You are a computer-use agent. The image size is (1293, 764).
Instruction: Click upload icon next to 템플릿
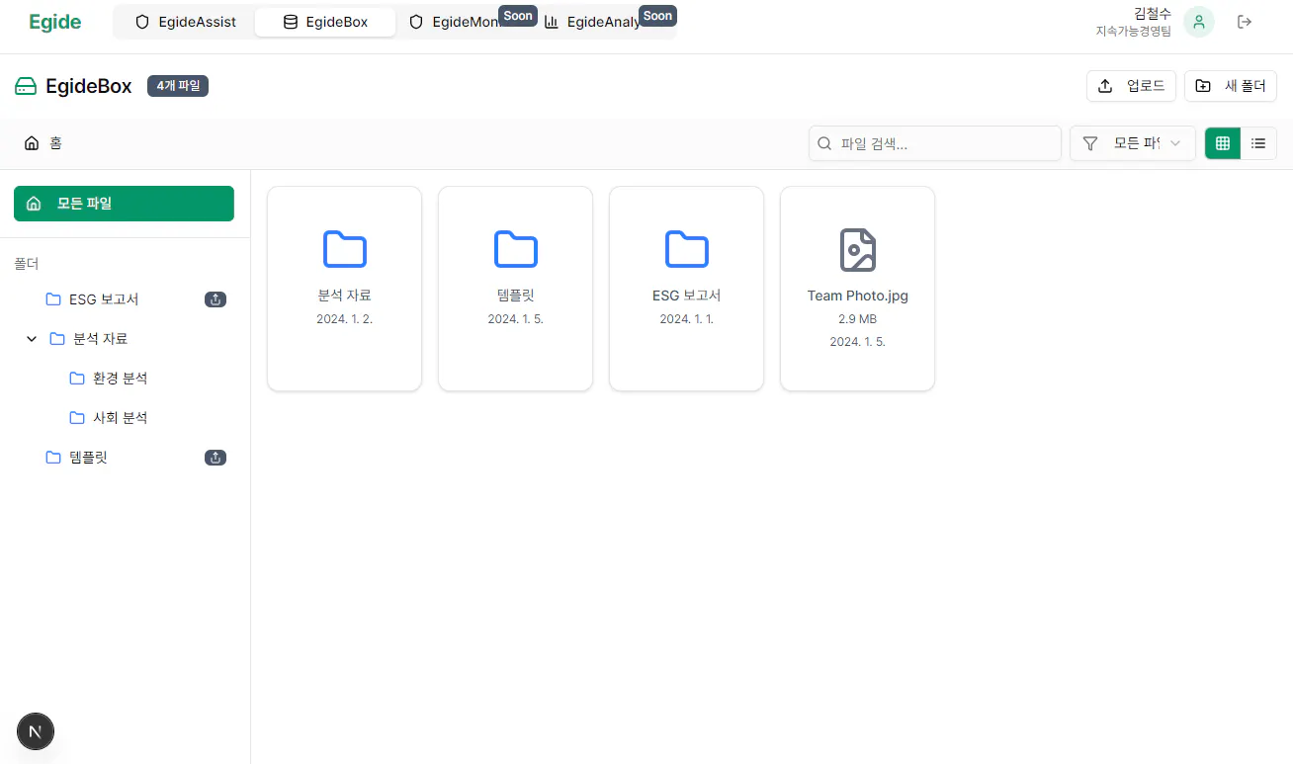[x=215, y=458]
